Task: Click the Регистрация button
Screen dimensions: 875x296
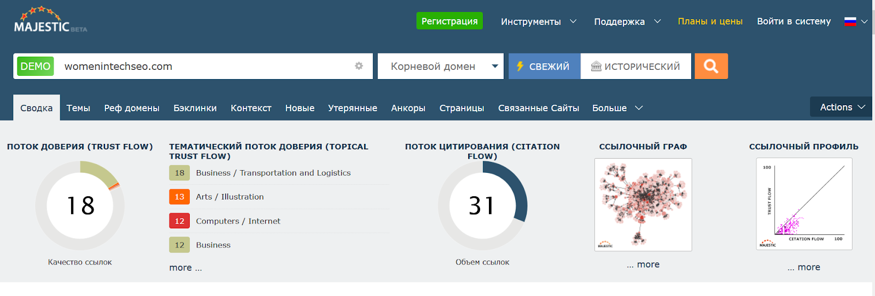Action: click(x=450, y=21)
